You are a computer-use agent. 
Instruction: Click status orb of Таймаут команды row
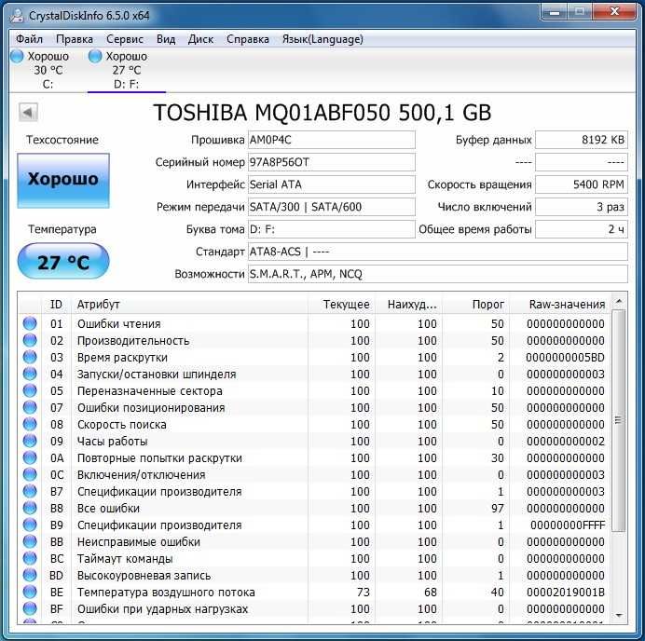point(30,558)
